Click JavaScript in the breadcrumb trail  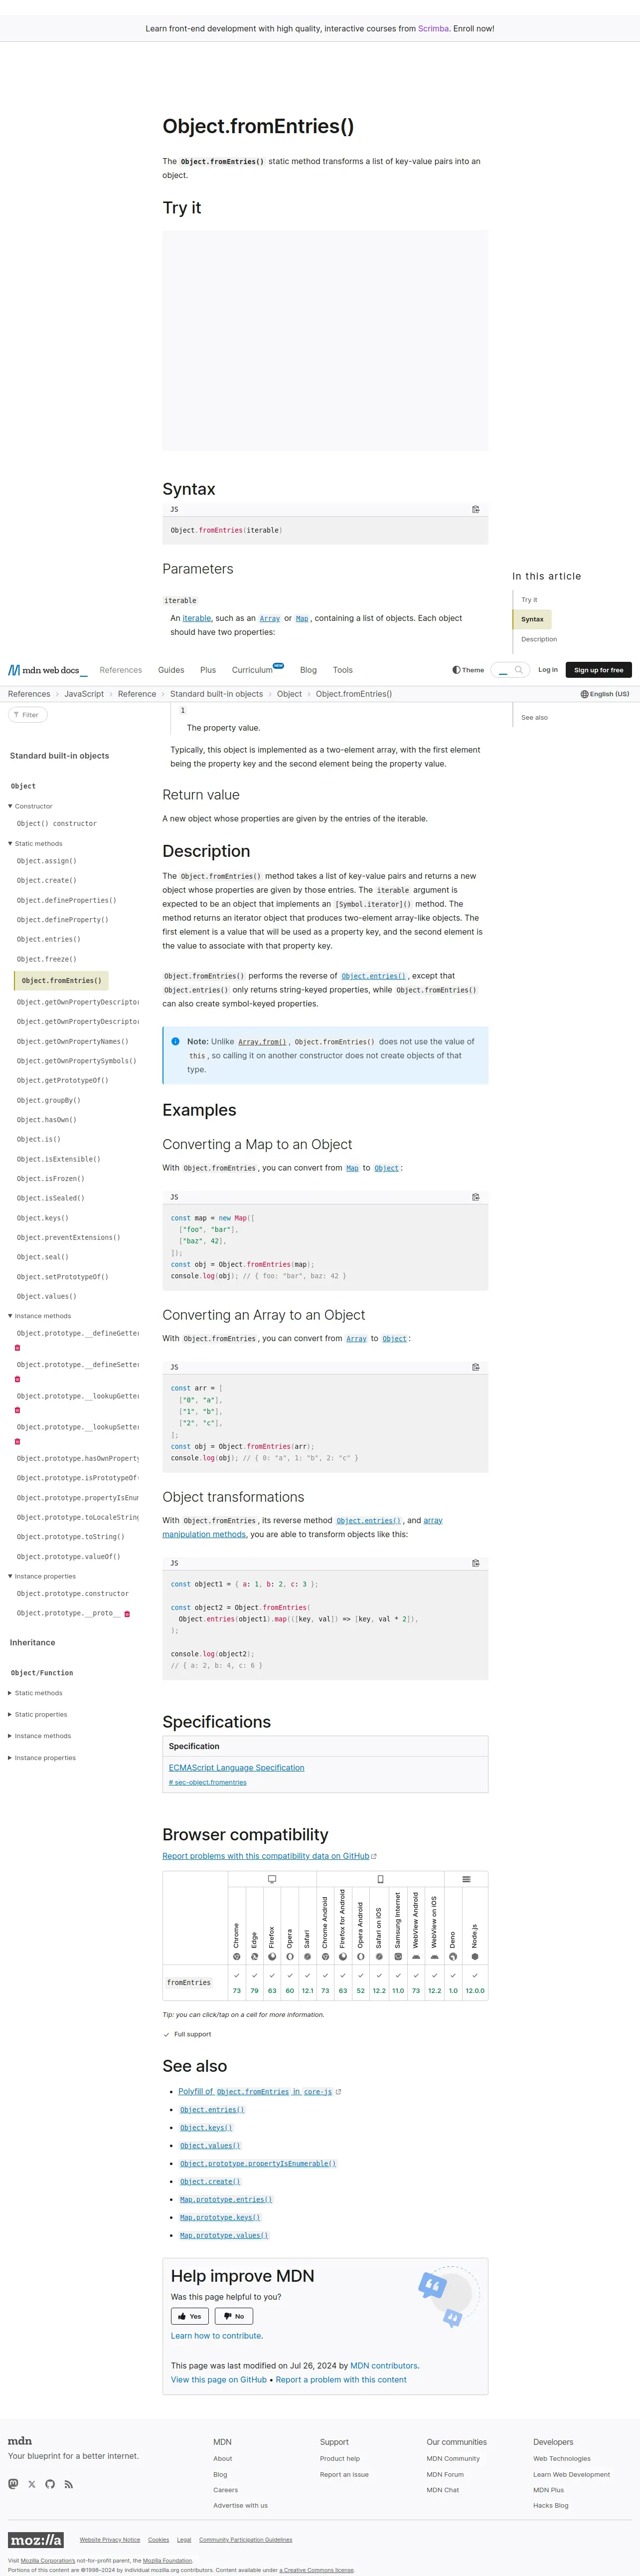click(84, 694)
